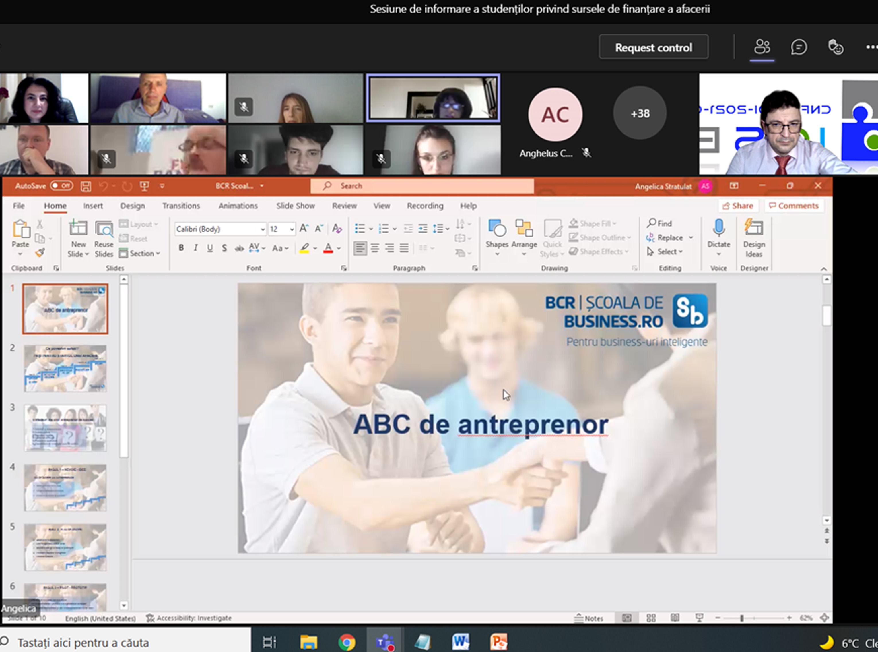Viewport: 878px width, 652px height.
Task: Open the Teams meeting chat
Action: pos(799,47)
